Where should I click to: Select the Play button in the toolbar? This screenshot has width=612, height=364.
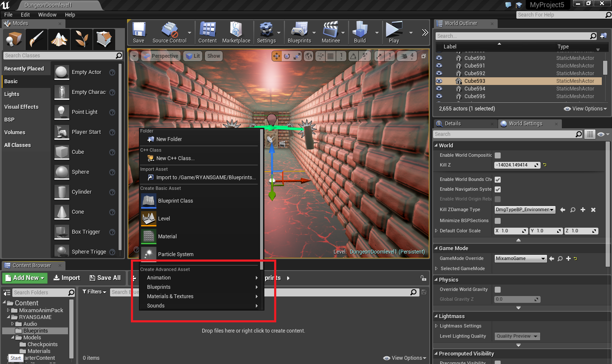[x=393, y=32]
